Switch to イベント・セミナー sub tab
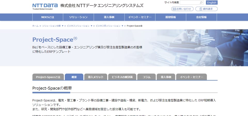The image size is (248, 116). tap(191, 77)
